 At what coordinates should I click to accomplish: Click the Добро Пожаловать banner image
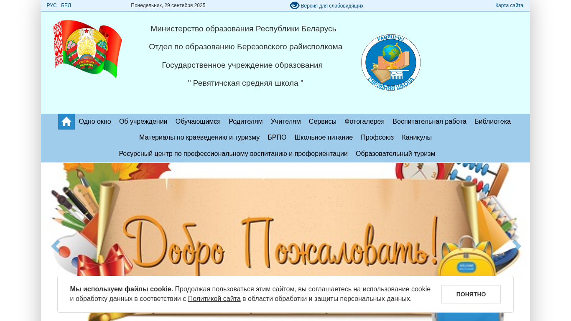285,242
